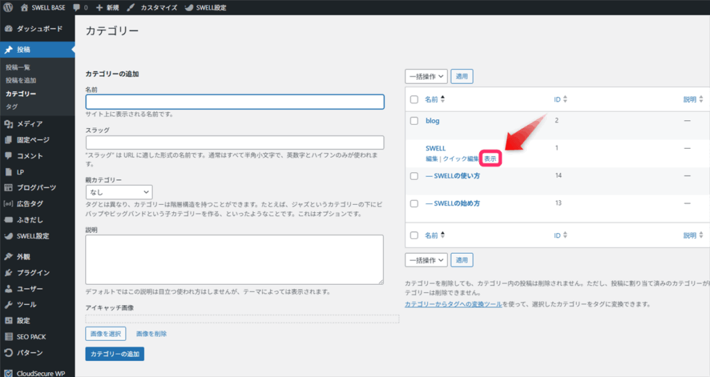
Task: Open SWELL設定 in the top admin bar
Action: [206, 8]
